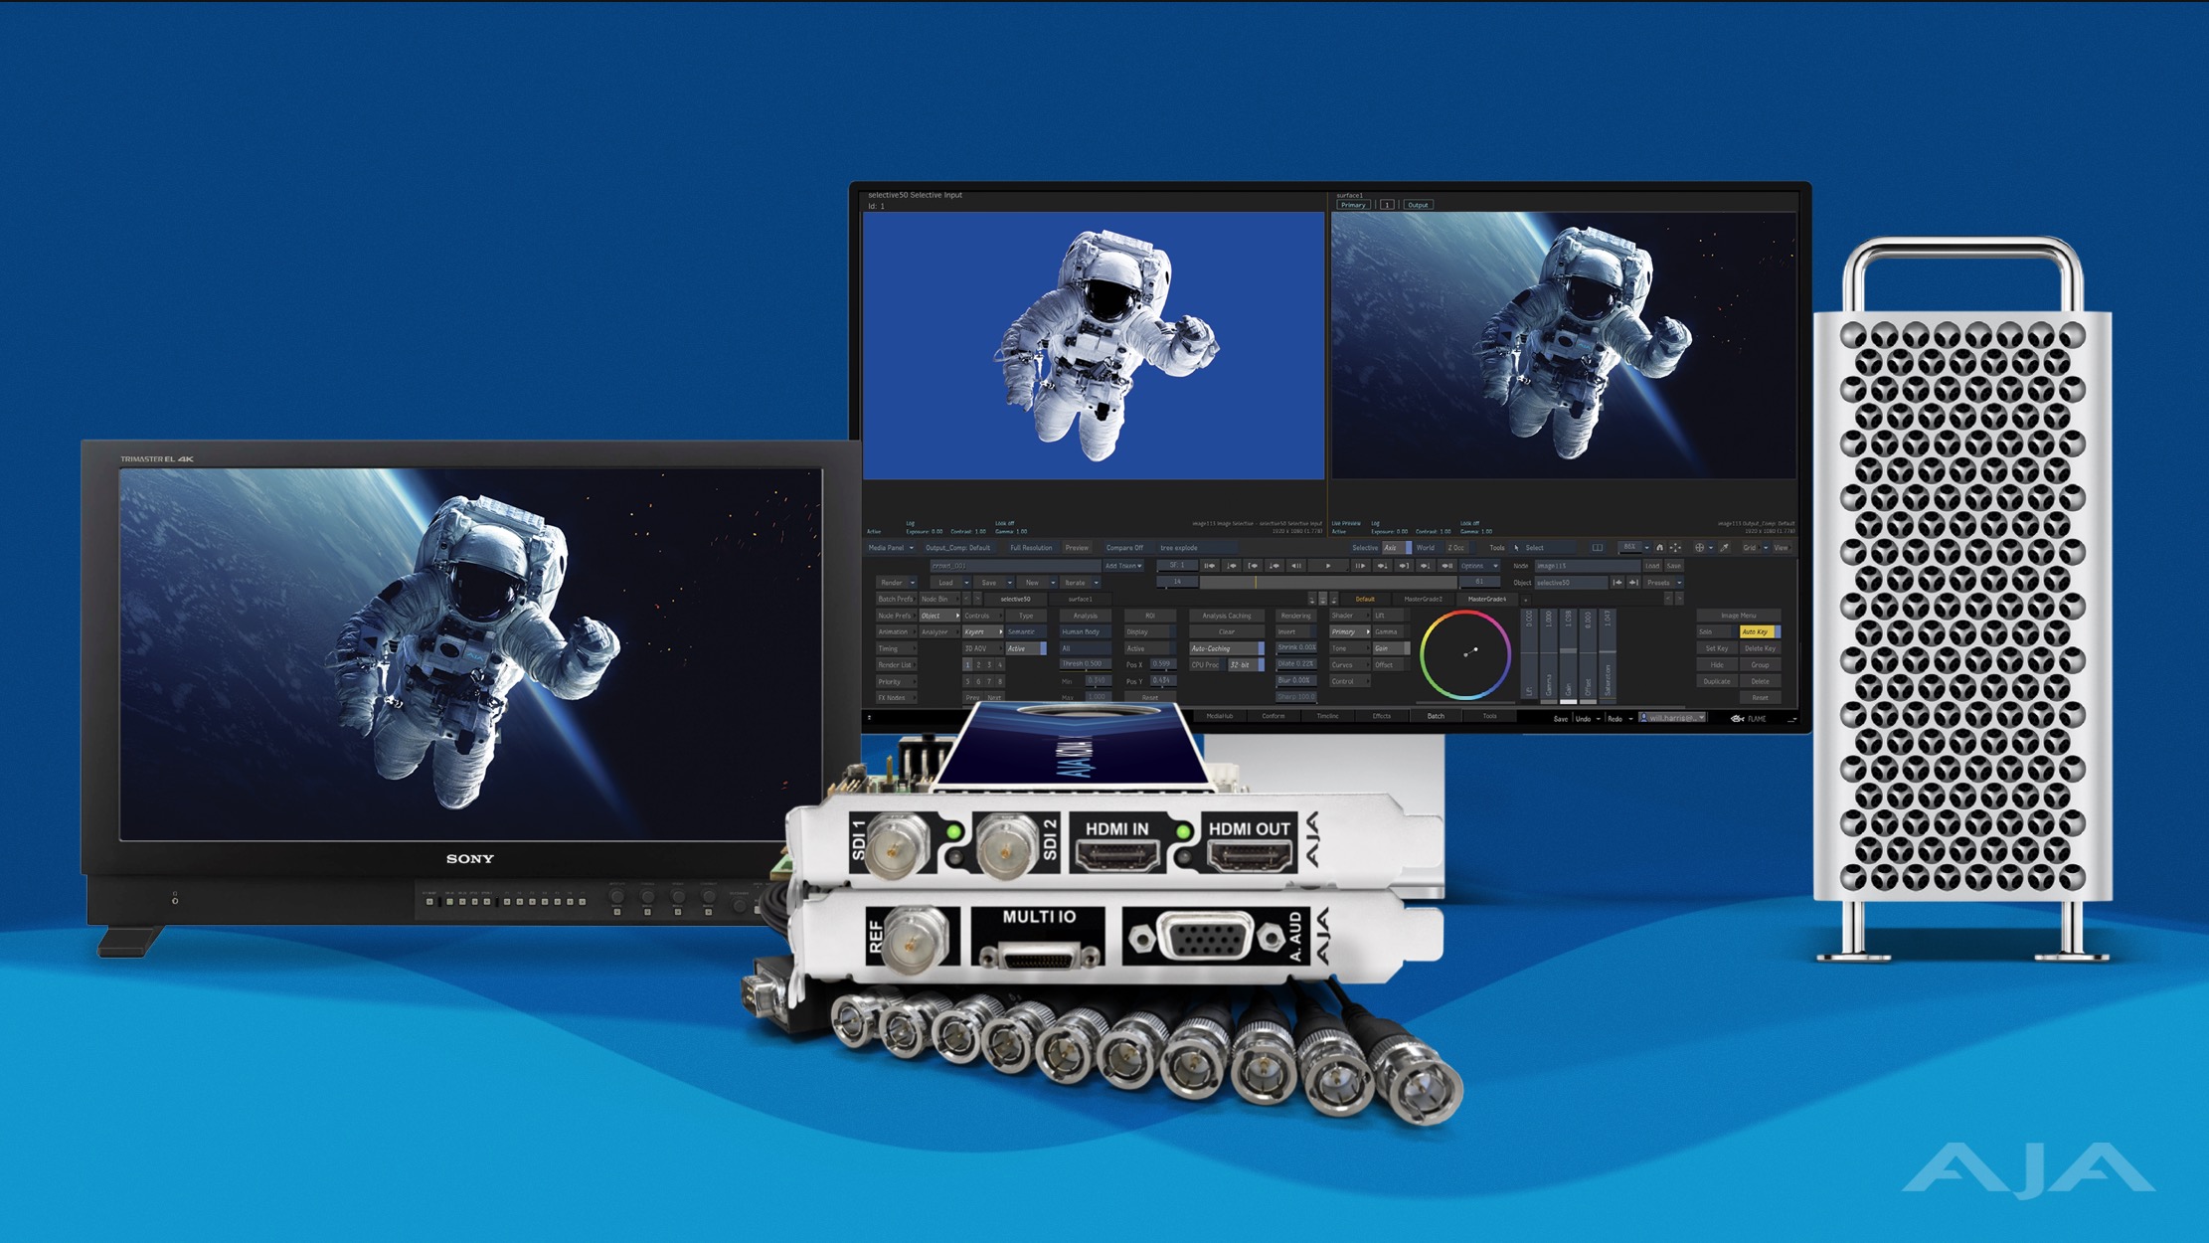2209x1243 pixels.
Task: Click the Duplicate button
Action: [x=1717, y=681]
